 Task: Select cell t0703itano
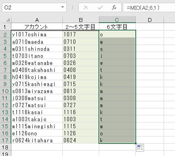click(37, 56)
